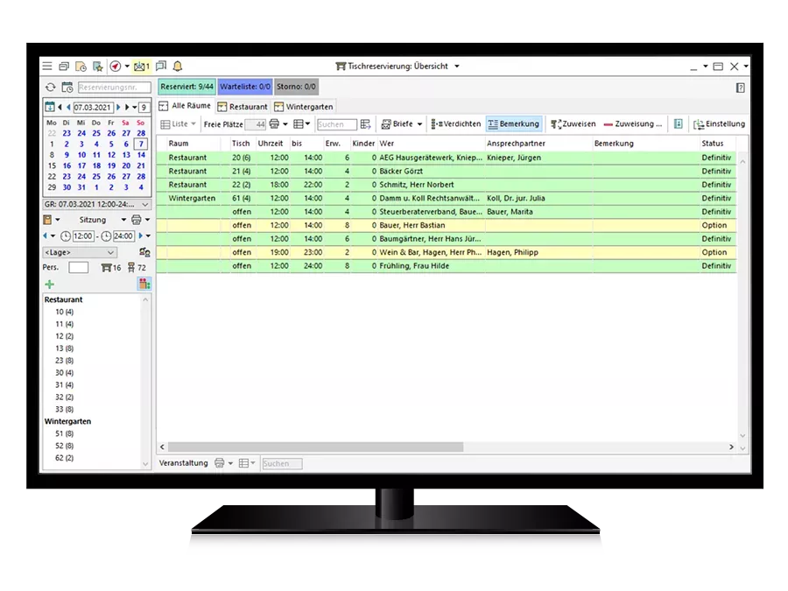788x591 pixels.
Task: Click the green plus add icon
Action: pyautogui.click(x=50, y=284)
